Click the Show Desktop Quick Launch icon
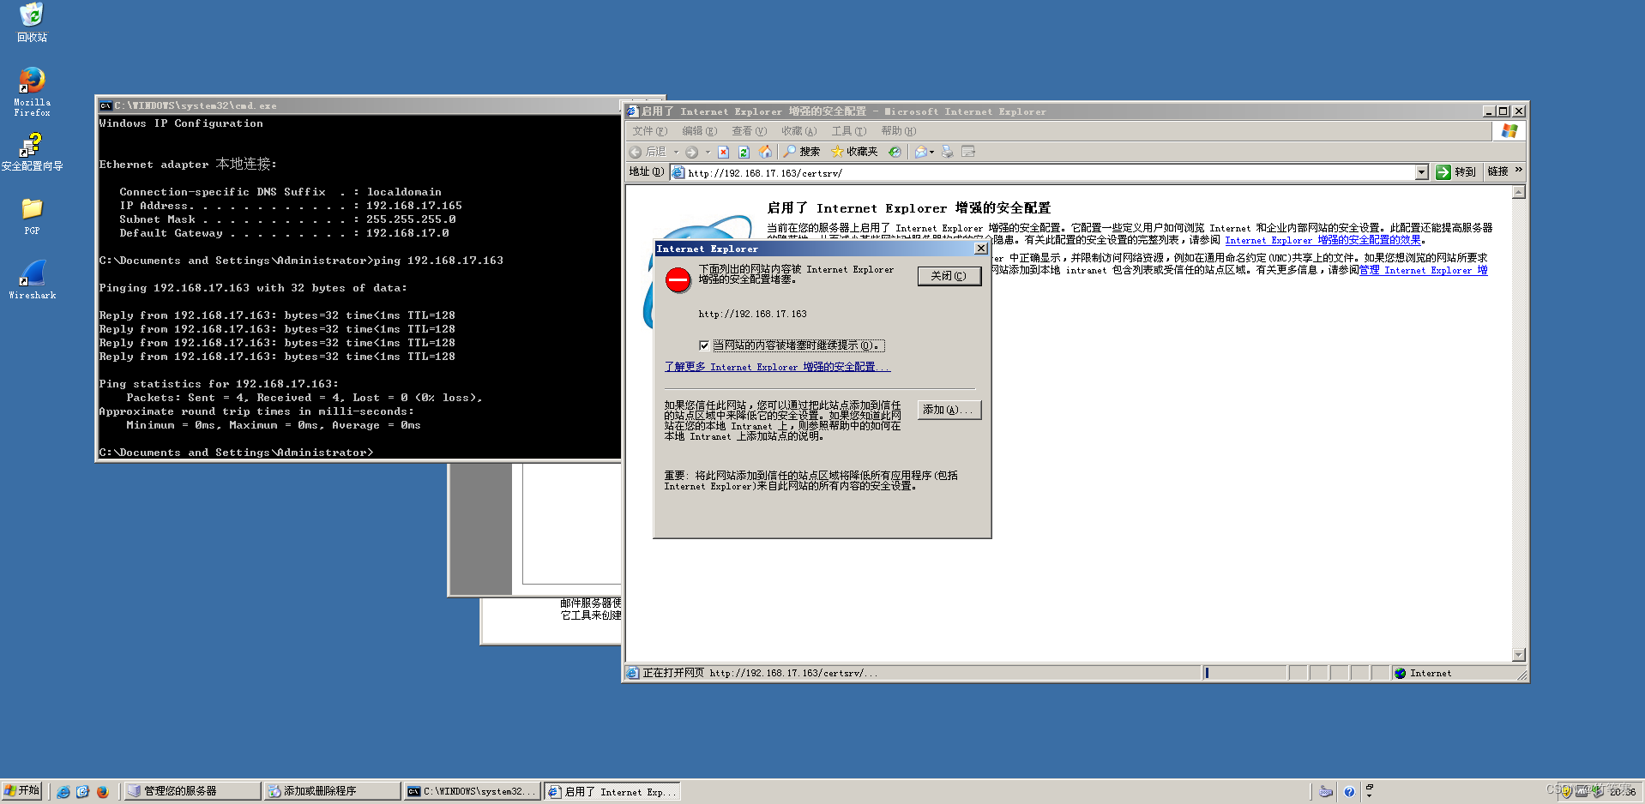The height and width of the screenshot is (804, 1645). pos(82,791)
